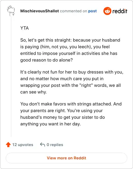Click the "commented on" header text
Viewport: 133px width, 169px height.
point(73,11)
